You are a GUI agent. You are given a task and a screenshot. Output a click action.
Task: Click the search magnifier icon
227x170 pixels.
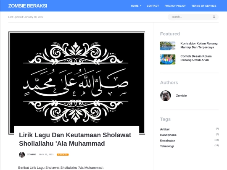pyautogui.click(x=214, y=17)
